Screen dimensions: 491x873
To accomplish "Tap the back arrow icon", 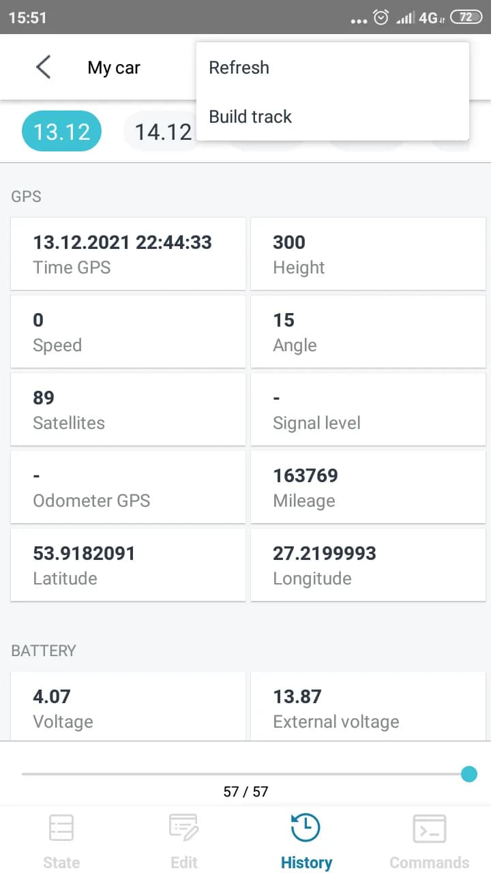I will (43, 68).
